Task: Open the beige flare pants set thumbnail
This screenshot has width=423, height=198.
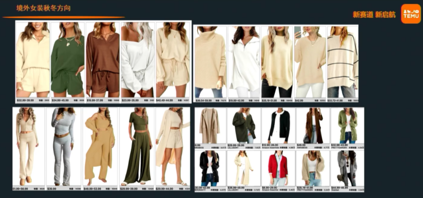Action: 29,147
